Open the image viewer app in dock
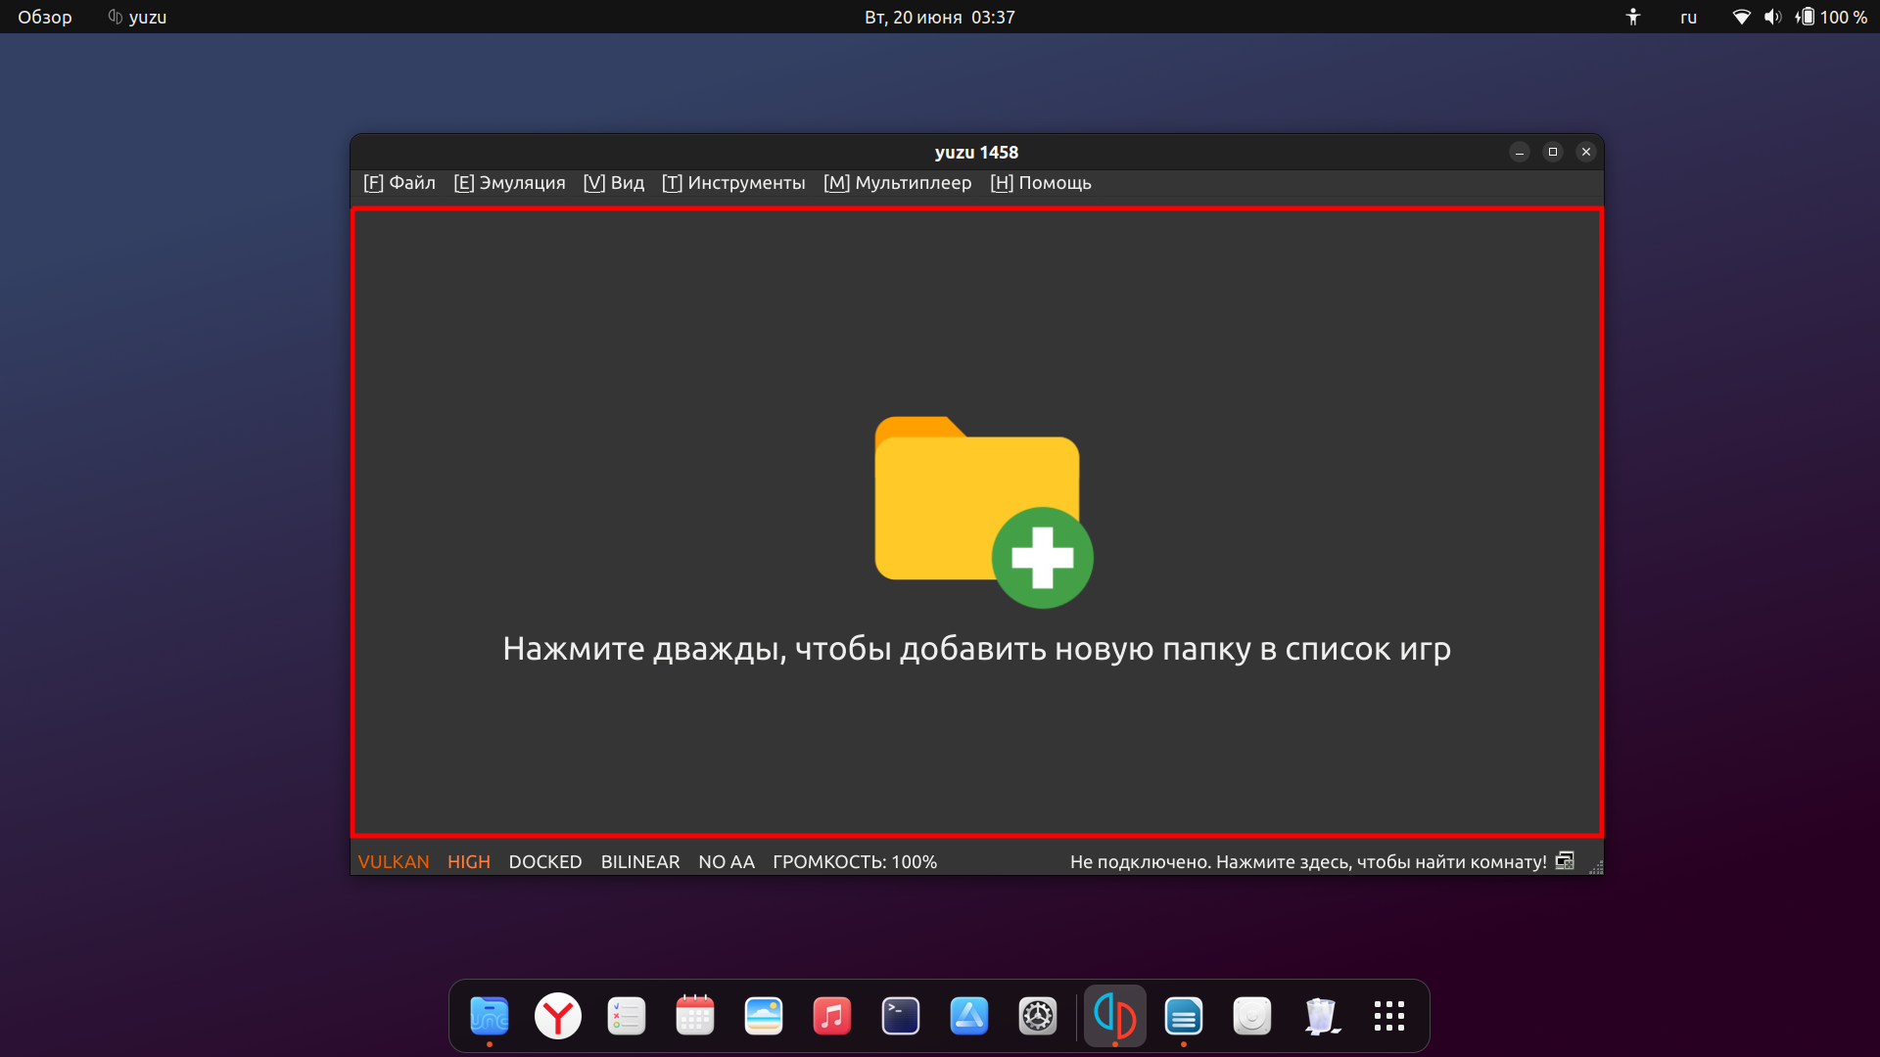The height and width of the screenshot is (1057, 1880). (x=764, y=1016)
